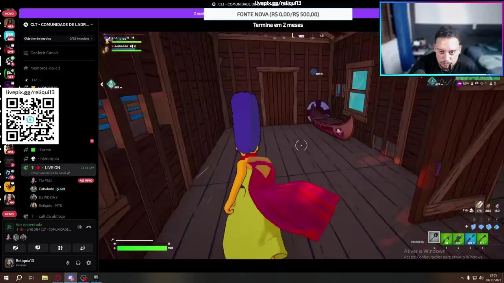The image size is (504, 283).
Task: Open Task View on the taskbar
Action: pyautogui.click(x=31, y=277)
